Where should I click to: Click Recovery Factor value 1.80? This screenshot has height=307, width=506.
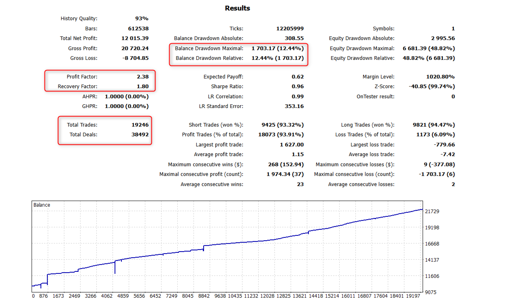pyautogui.click(x=142, y=87)
